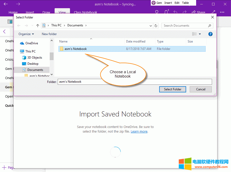This screenshot has width=231, height=172.
Task: Open the Learn more link
Action: coord(139,131)
